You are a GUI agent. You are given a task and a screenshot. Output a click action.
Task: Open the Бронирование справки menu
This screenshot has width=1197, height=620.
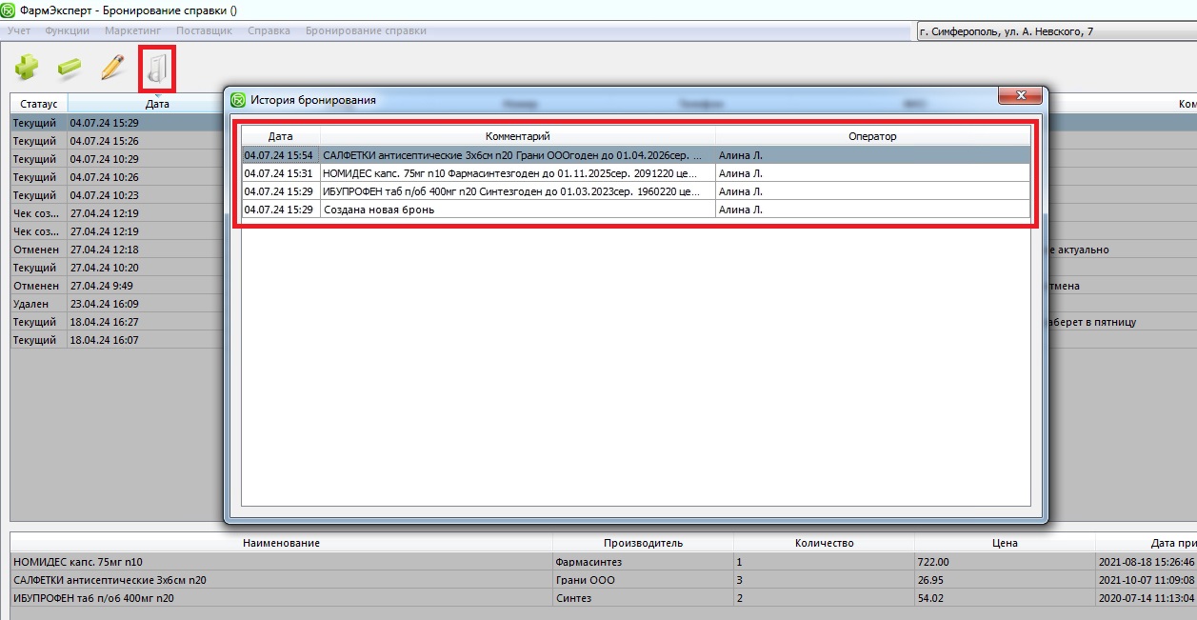(366, 30)
